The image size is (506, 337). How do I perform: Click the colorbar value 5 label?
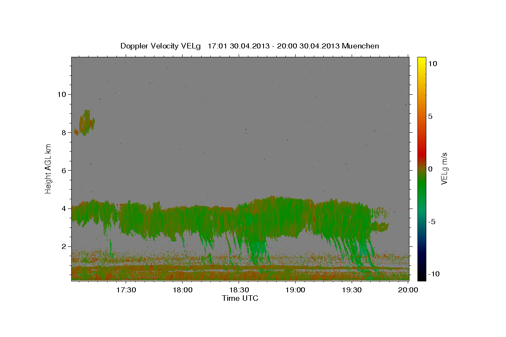point(430,116)
